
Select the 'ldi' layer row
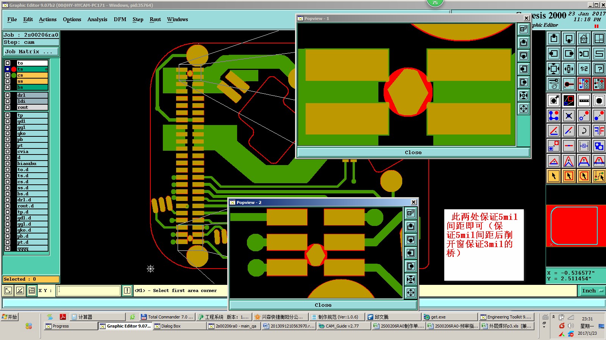pyautogui.click(x=32, y=101)
